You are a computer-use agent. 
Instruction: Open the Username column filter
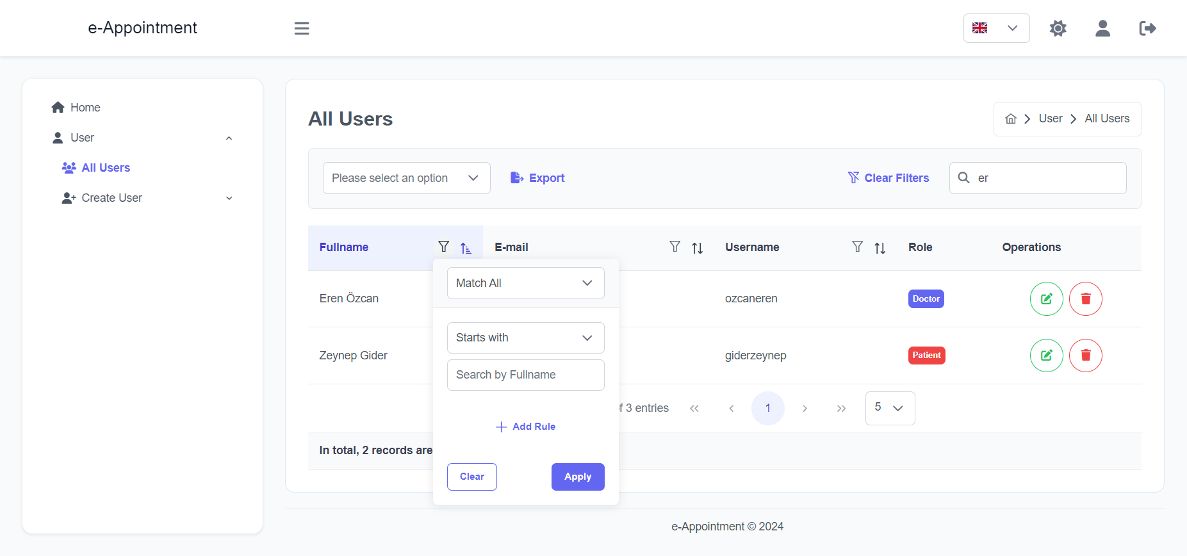pos(857,247)
